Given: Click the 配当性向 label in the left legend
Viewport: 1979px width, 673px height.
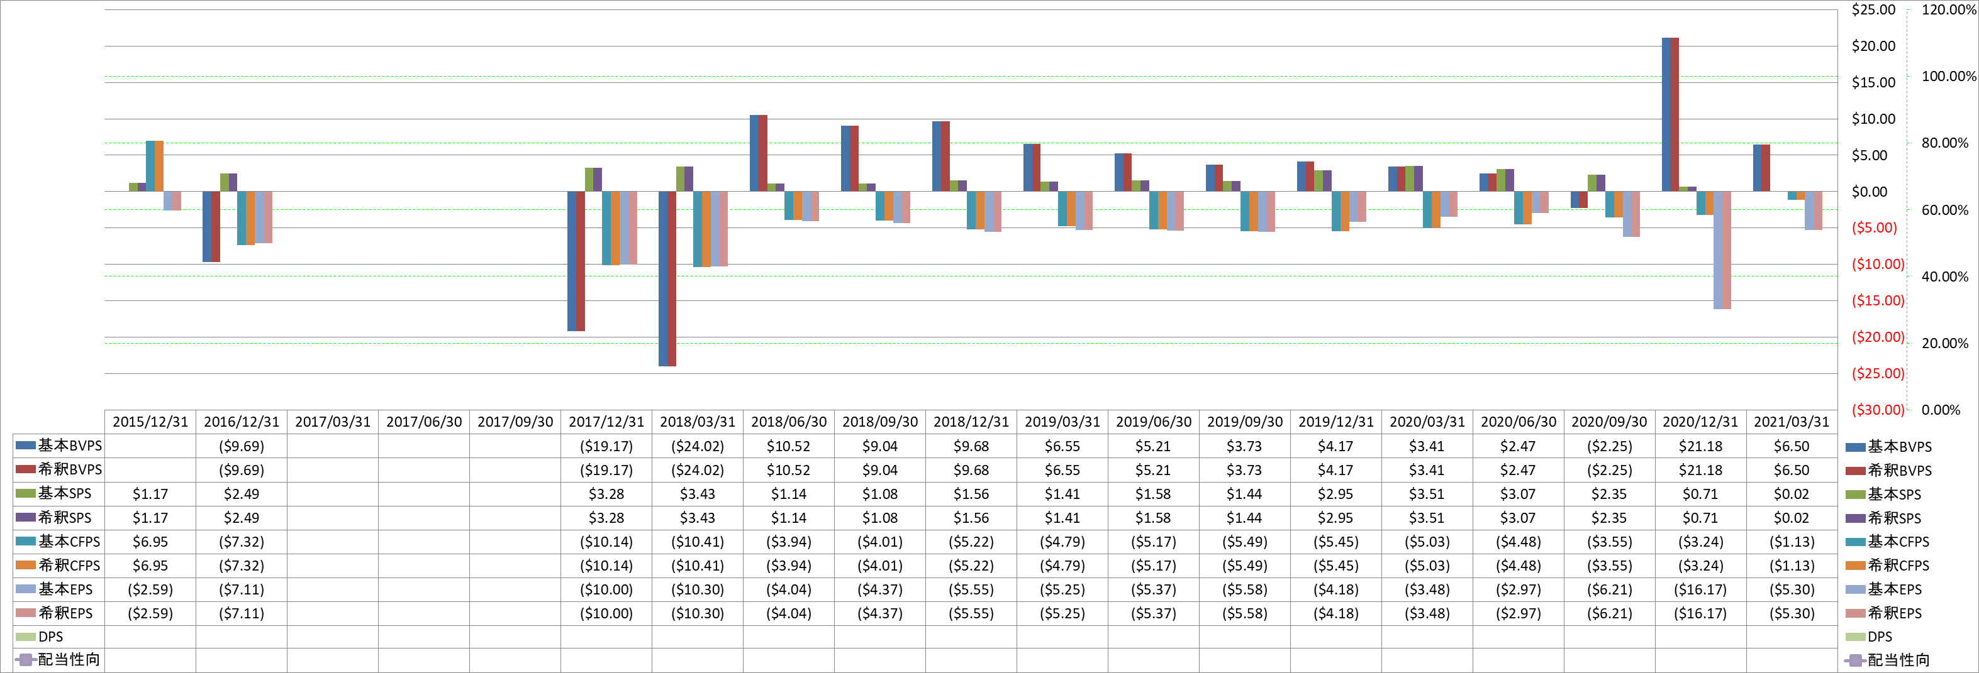Looking at the screenshot, I should click(x=69, y=659).
